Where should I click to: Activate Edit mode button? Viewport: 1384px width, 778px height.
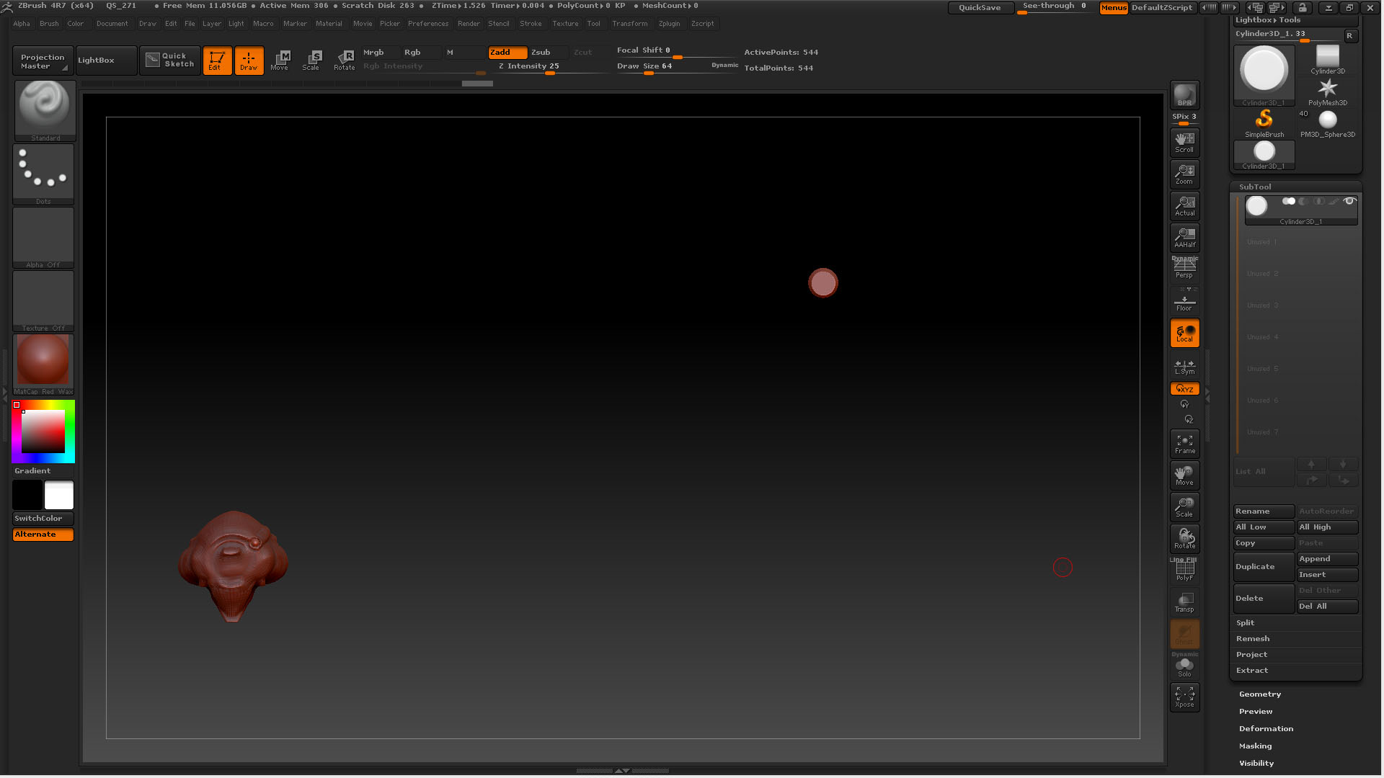click(x=217, y=61)
